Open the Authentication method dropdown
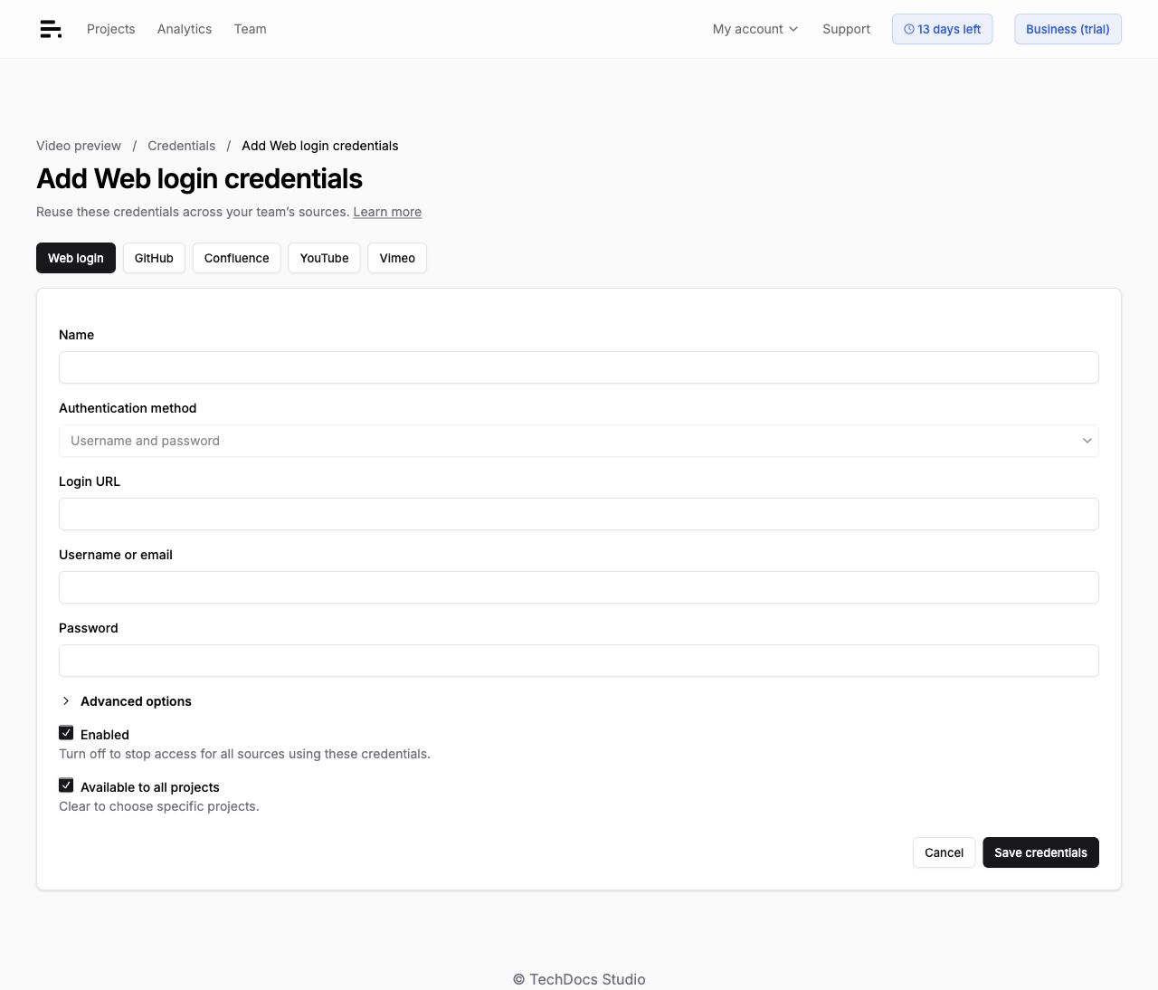 click(x=579, y=441)
